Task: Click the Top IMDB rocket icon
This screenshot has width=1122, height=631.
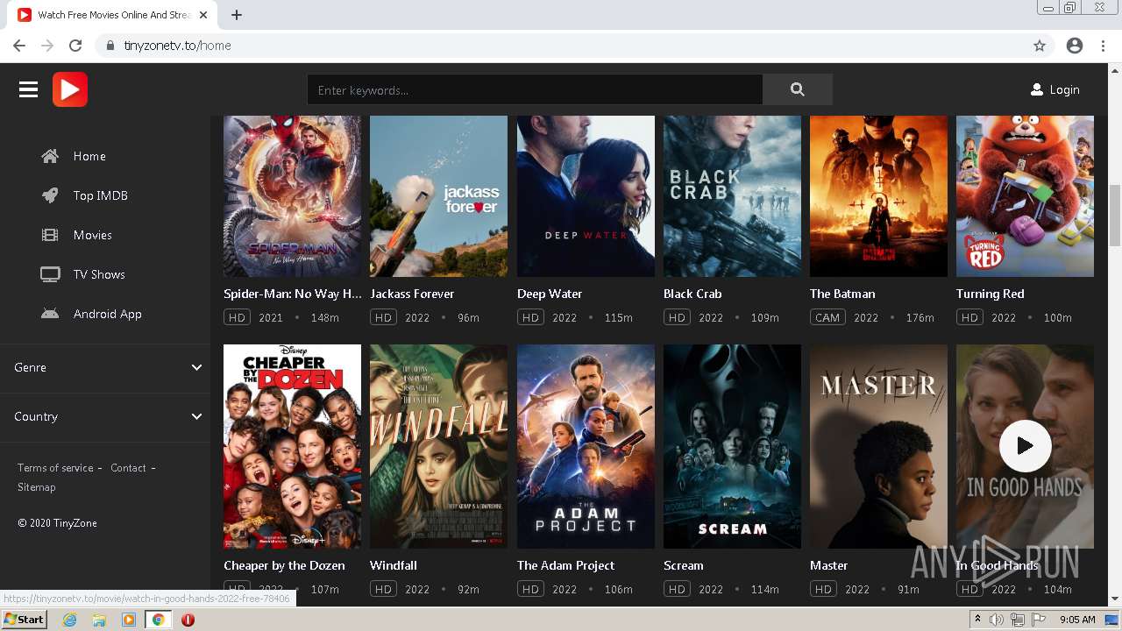Action: coord(50,195)
